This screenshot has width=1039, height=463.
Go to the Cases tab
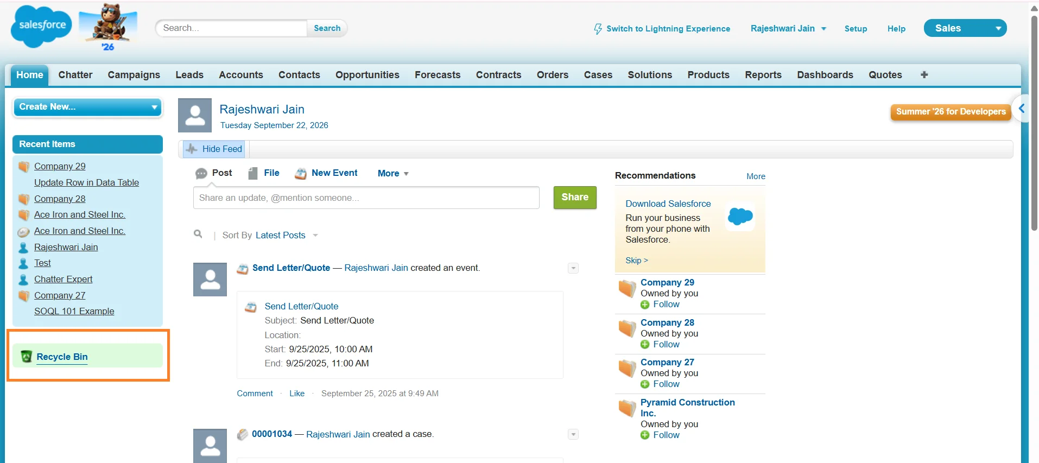(598, 75)
